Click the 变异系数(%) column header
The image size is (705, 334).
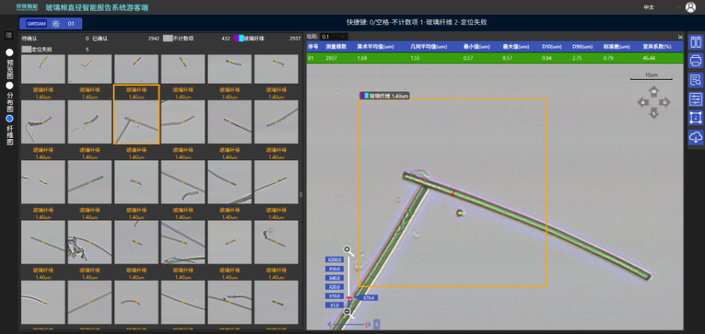657,47
